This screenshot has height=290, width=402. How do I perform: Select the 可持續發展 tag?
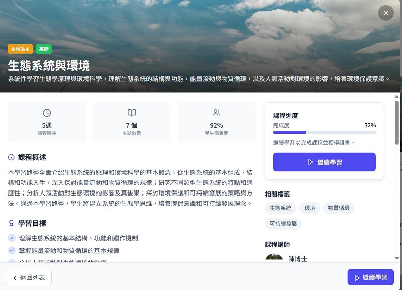(x=283, y=224)
